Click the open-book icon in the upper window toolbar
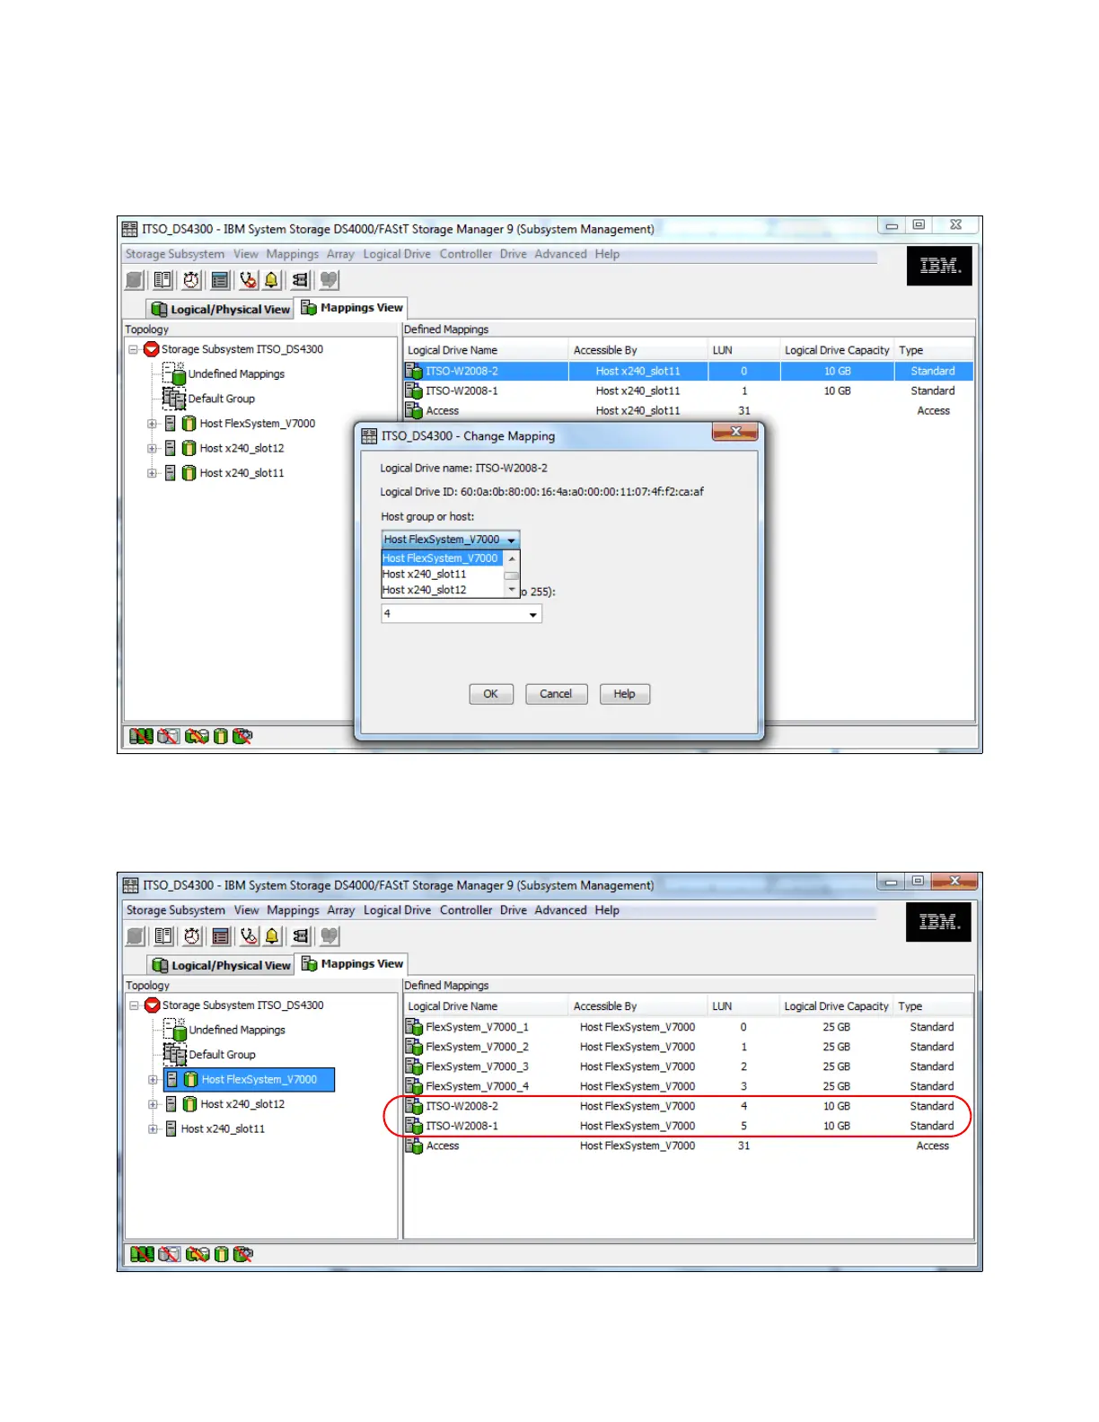 point(163,280)
